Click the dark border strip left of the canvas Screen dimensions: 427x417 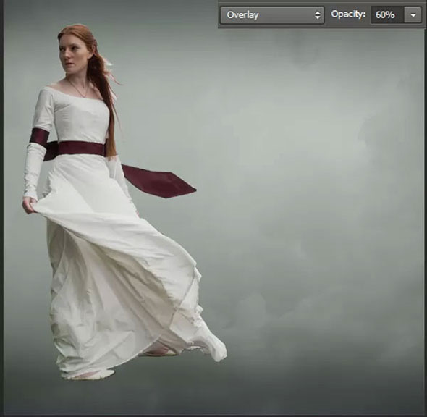coord(1,208)
